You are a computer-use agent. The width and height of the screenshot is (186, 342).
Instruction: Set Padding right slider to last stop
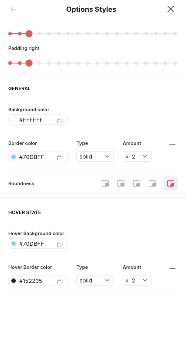(175, 63)
